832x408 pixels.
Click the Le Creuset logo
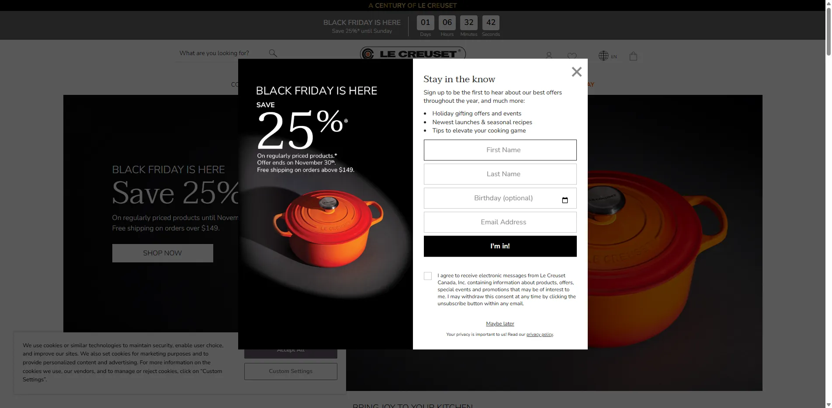click(x=413, y=54)
